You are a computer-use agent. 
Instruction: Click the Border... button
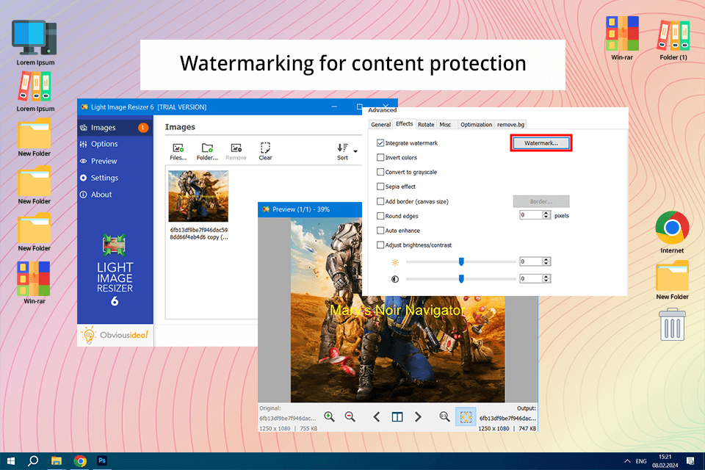(x=541, y=201)
